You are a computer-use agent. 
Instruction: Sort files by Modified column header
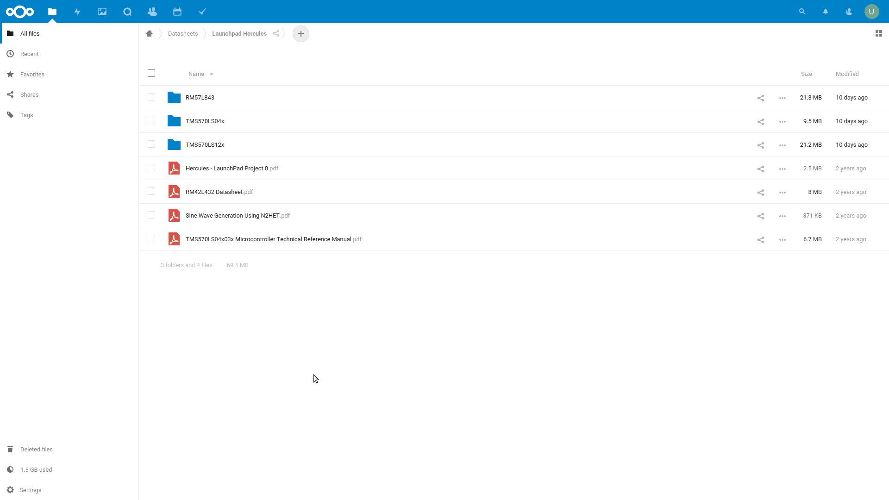pos(847,74)
